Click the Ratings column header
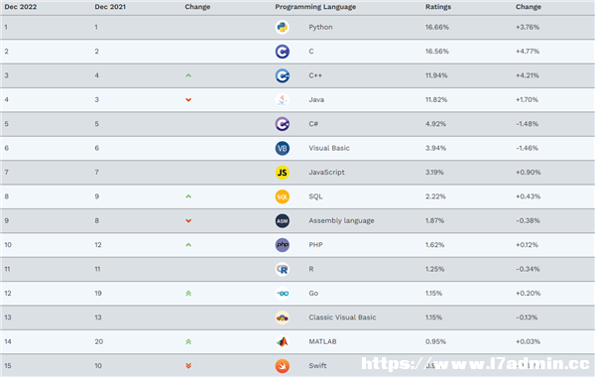Screen dimensions: 595x377 (x=438, y=7)
